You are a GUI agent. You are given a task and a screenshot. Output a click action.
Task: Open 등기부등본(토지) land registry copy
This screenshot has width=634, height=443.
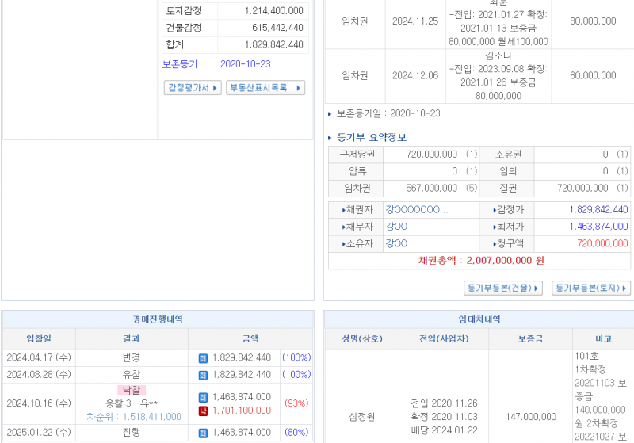coord(590,288)
